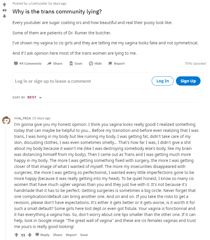Hide this post

pyautogui.click(x=95, y=64)
